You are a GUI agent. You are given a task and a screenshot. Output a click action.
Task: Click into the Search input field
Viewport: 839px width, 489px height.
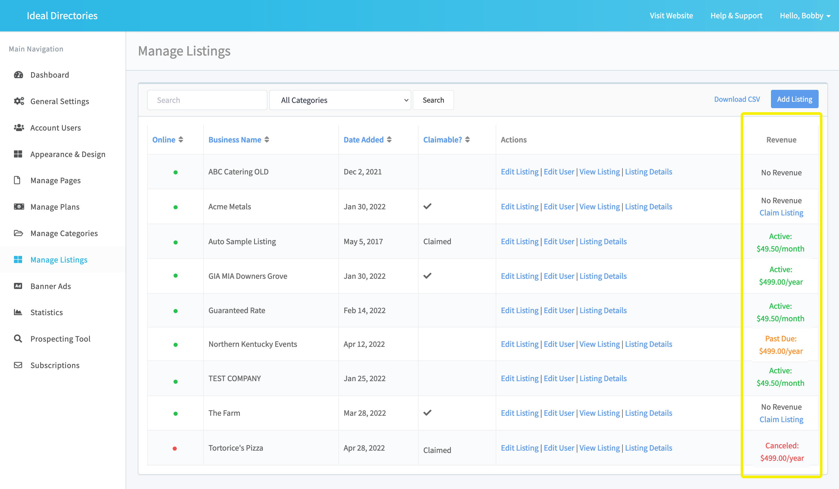click(207, 100)
